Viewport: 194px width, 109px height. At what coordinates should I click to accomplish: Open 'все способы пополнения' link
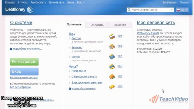point(84,88)
